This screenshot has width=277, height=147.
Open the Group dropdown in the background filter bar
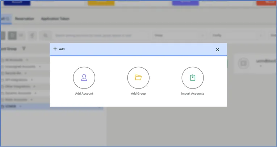179,35
